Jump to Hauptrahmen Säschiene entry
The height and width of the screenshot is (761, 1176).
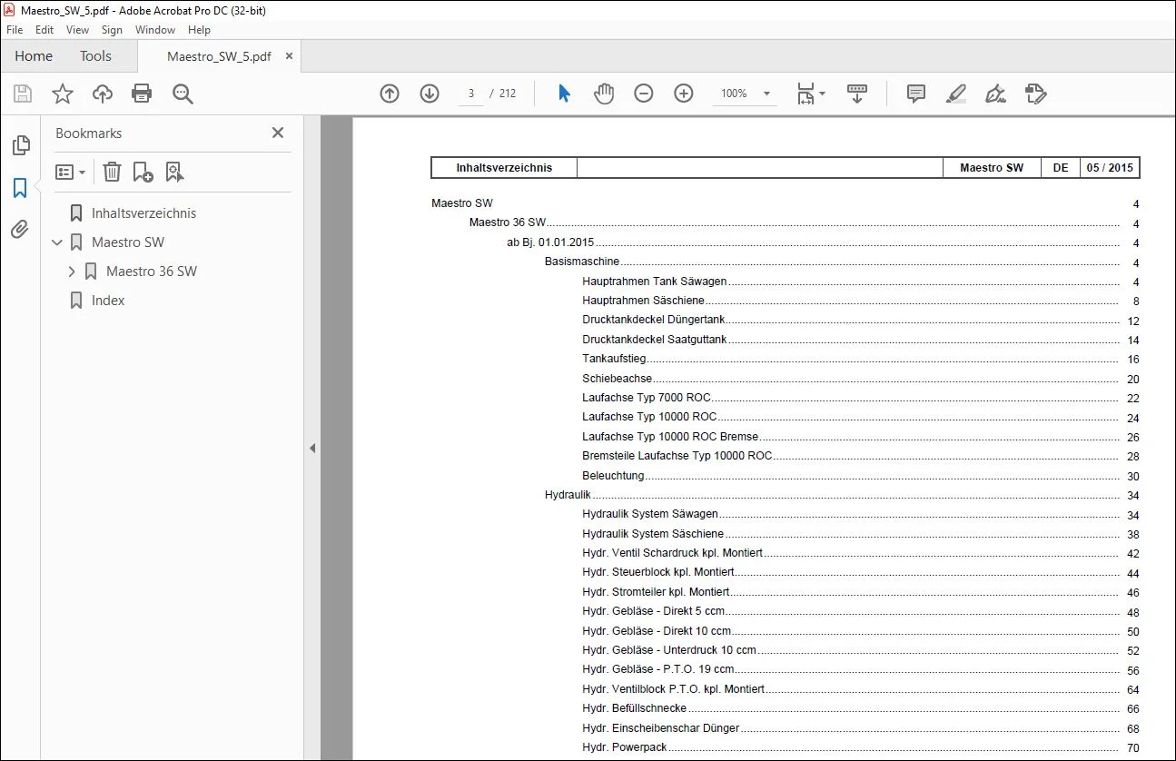pos(644,301)
